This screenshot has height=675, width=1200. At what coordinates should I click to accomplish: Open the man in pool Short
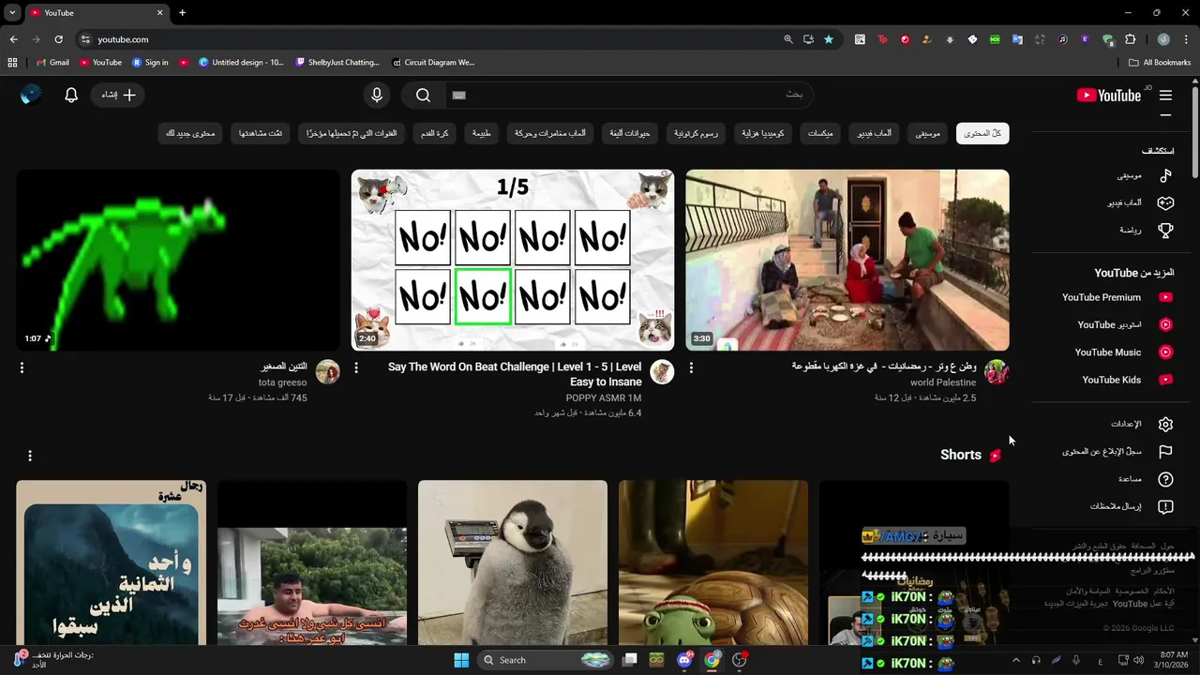[x=312, y=562]
